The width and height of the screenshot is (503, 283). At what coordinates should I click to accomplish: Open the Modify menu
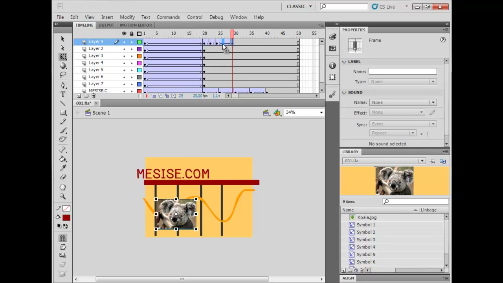127,17
